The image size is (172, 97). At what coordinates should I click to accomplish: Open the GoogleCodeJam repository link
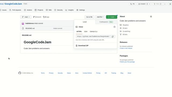pos(13,4)
